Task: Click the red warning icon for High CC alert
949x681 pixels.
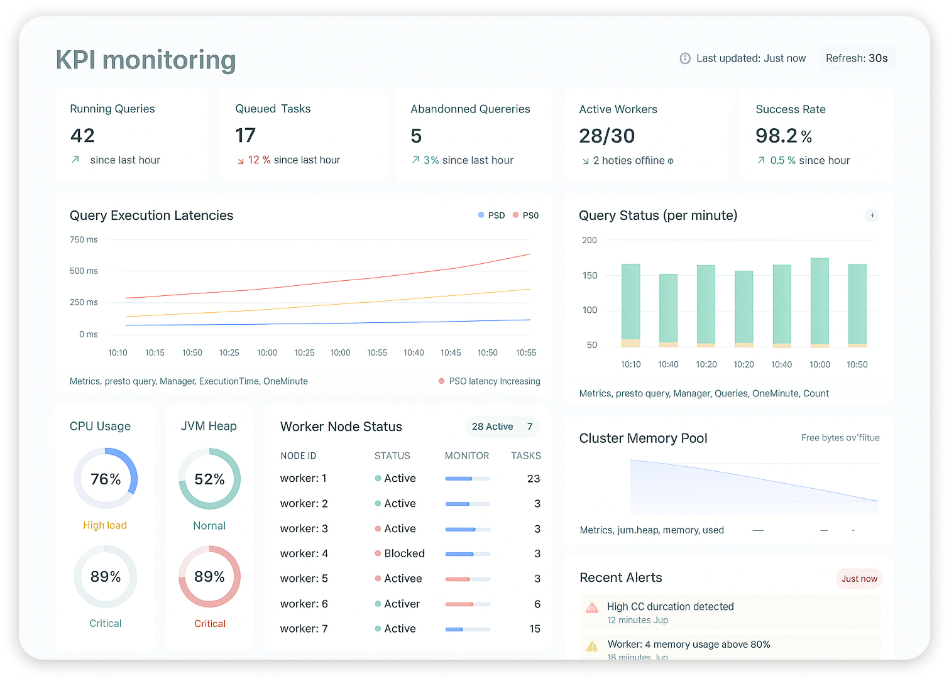Action: pyautogui.click(x=592, y=607)
